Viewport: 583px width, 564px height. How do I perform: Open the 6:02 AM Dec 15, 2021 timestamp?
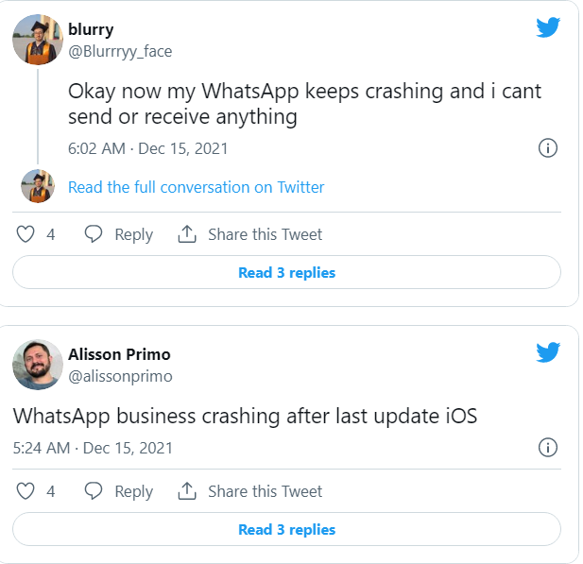(x=147, y=148)
